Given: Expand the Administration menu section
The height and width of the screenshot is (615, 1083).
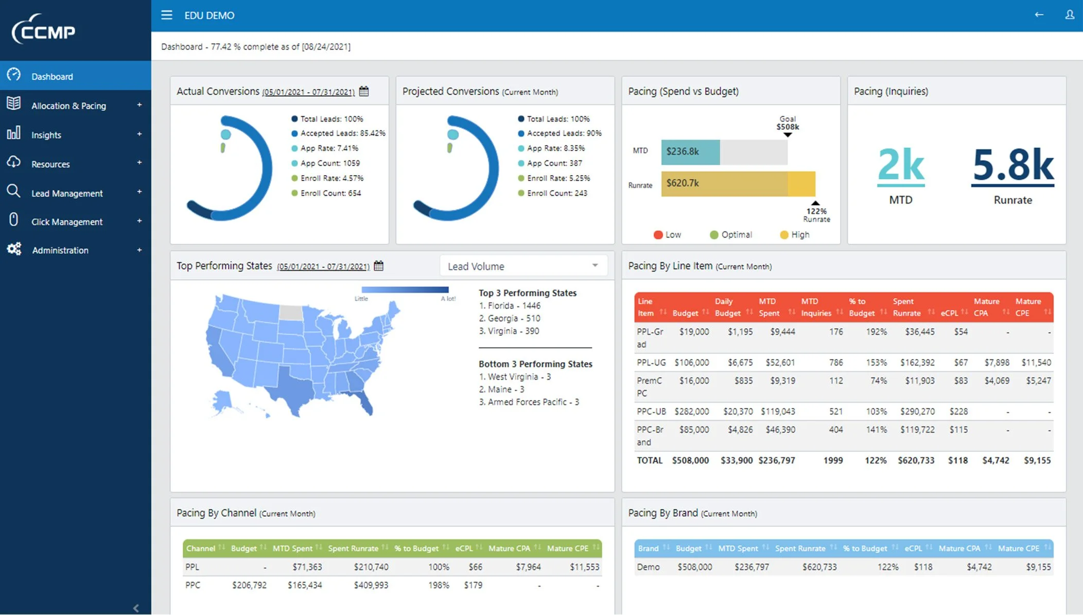Looking at the screenshot, I should (139, 249).
